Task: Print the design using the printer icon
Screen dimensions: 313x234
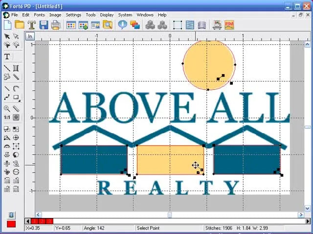Action: coord(56,25)
